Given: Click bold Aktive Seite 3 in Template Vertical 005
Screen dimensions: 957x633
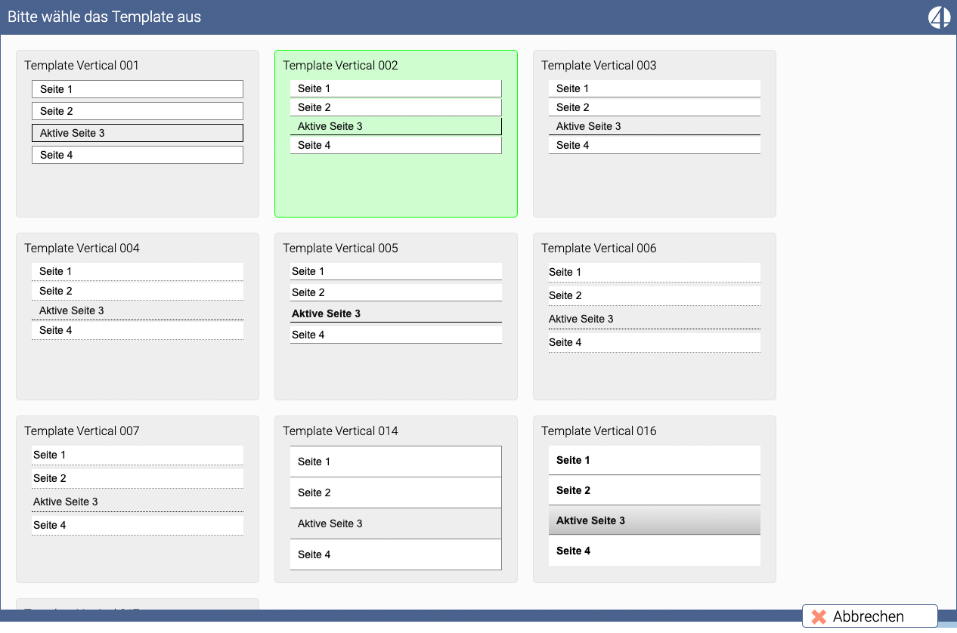Looking at the screenshot, I should [x=396, y=313].
